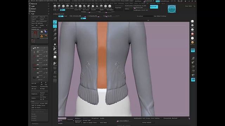
Task: Toggle the cyan Rgb button beside Mrgb
Action: 63,10
